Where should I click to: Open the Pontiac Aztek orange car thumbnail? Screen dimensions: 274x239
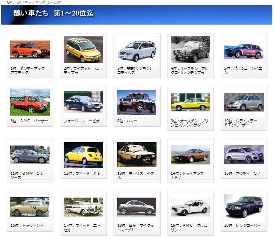(x=30, y=50)
